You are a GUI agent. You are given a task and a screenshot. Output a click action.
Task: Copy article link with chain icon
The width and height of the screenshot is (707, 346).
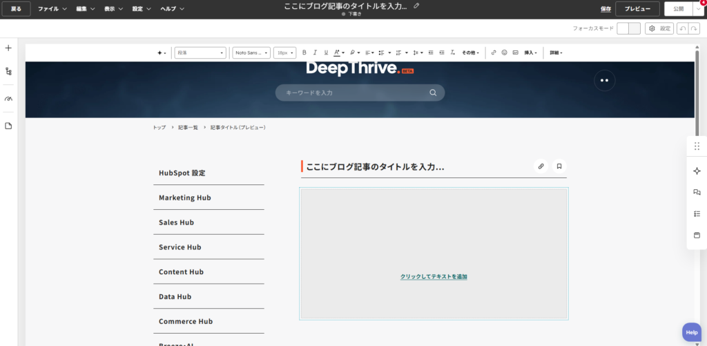click(541, 166)
